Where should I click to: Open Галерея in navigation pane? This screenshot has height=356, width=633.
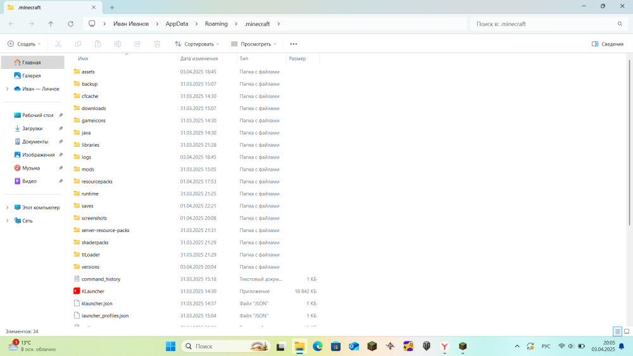pyautogui.click(x=33, y=75)
